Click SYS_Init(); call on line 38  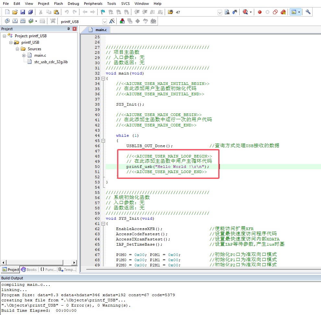[130, 104]
